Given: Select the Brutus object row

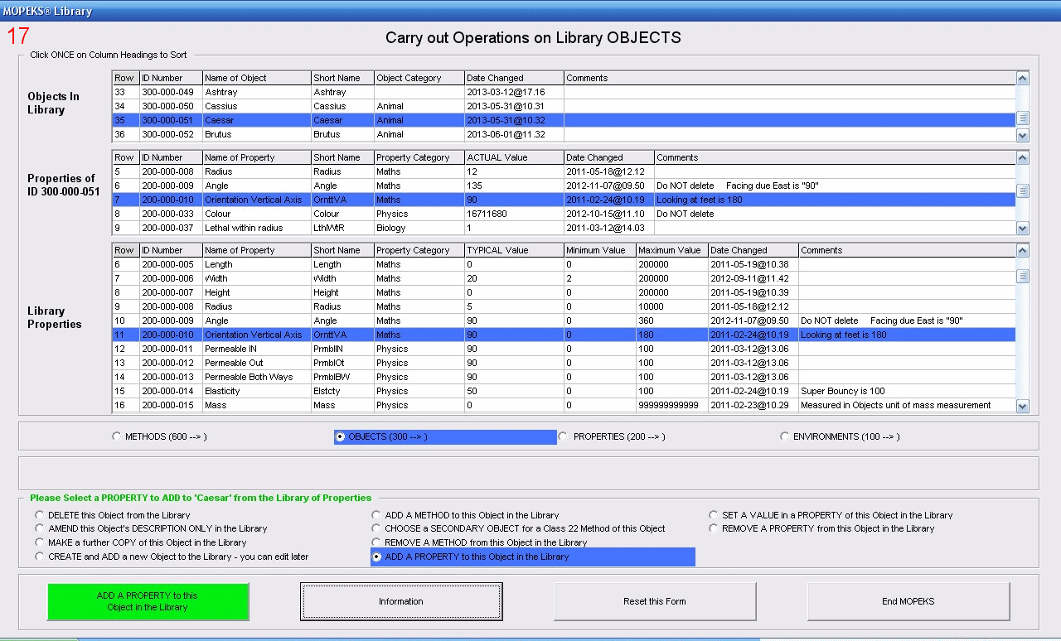Looking at the screenshot, I should point(564,134).
